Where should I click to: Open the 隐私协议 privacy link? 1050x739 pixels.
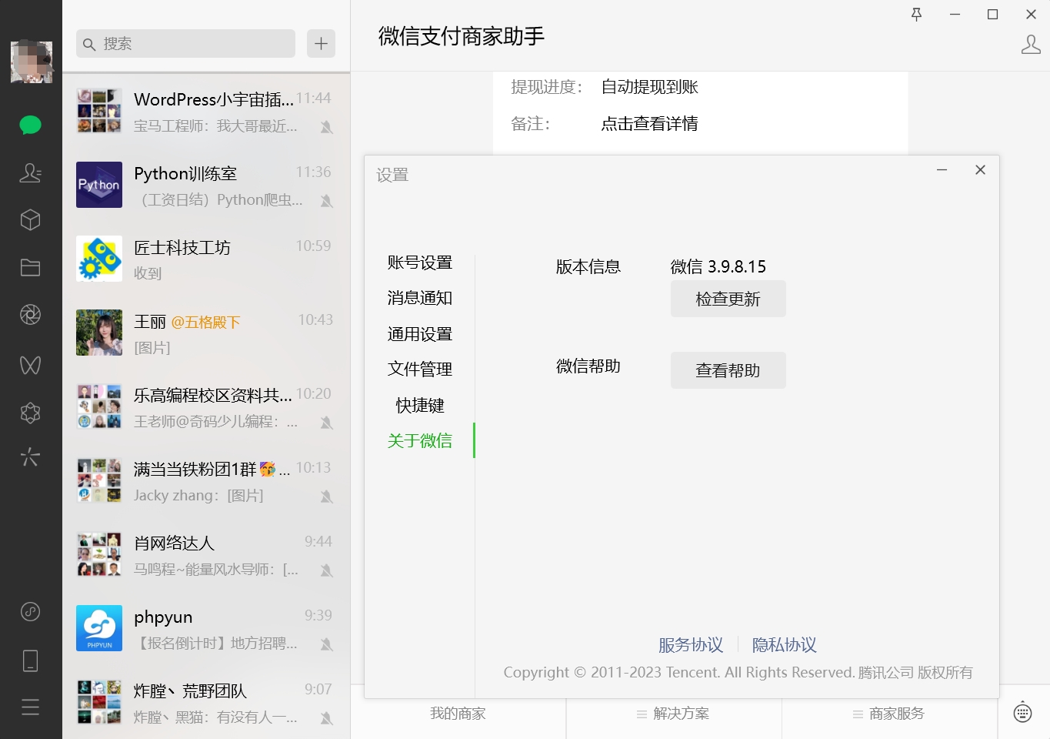tap(783, 645)
